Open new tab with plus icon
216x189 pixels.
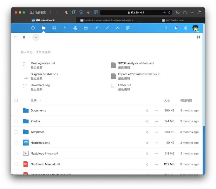[x=192, y=12]
